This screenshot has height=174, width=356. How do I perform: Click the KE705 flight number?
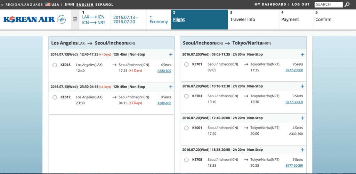(x=197, y=159)
